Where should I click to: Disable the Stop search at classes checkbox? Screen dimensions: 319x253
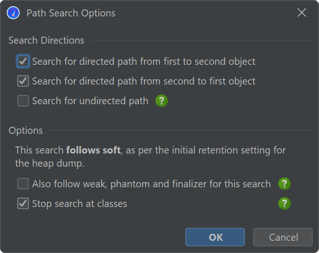coord(23,204)
